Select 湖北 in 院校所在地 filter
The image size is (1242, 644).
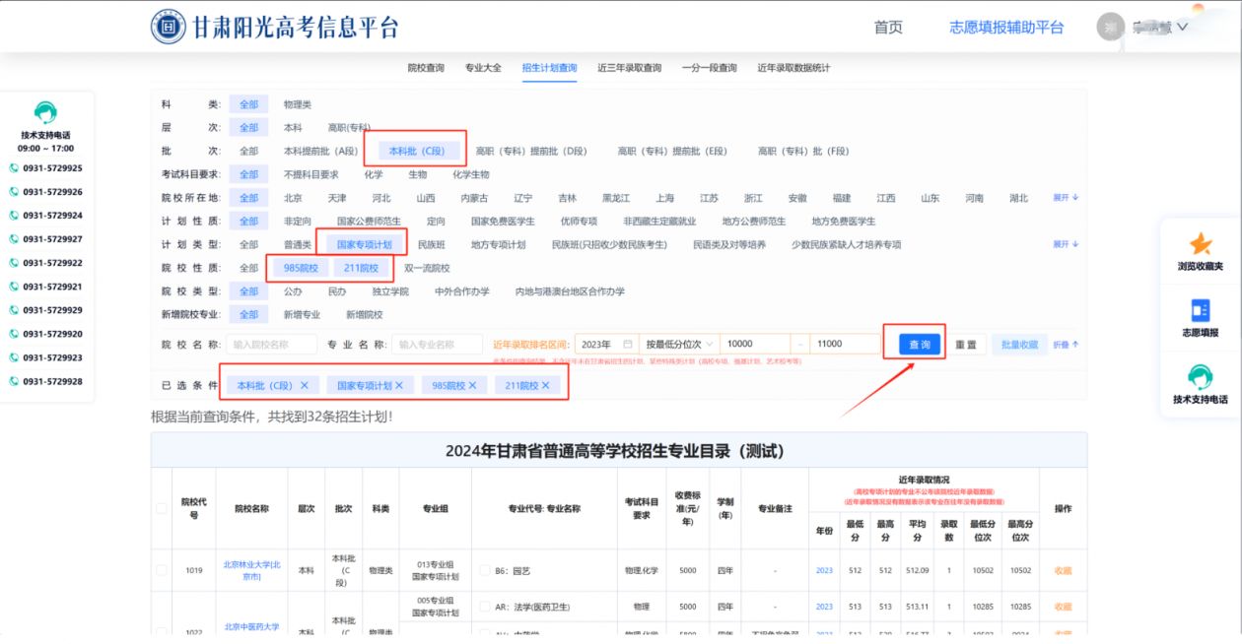[1018, 198]
